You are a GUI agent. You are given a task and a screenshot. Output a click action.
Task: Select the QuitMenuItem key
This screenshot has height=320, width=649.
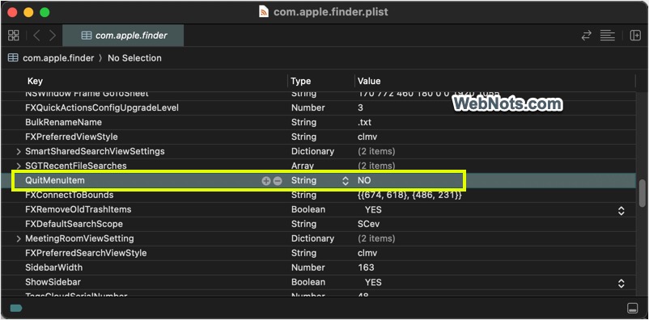coord(55,180)
